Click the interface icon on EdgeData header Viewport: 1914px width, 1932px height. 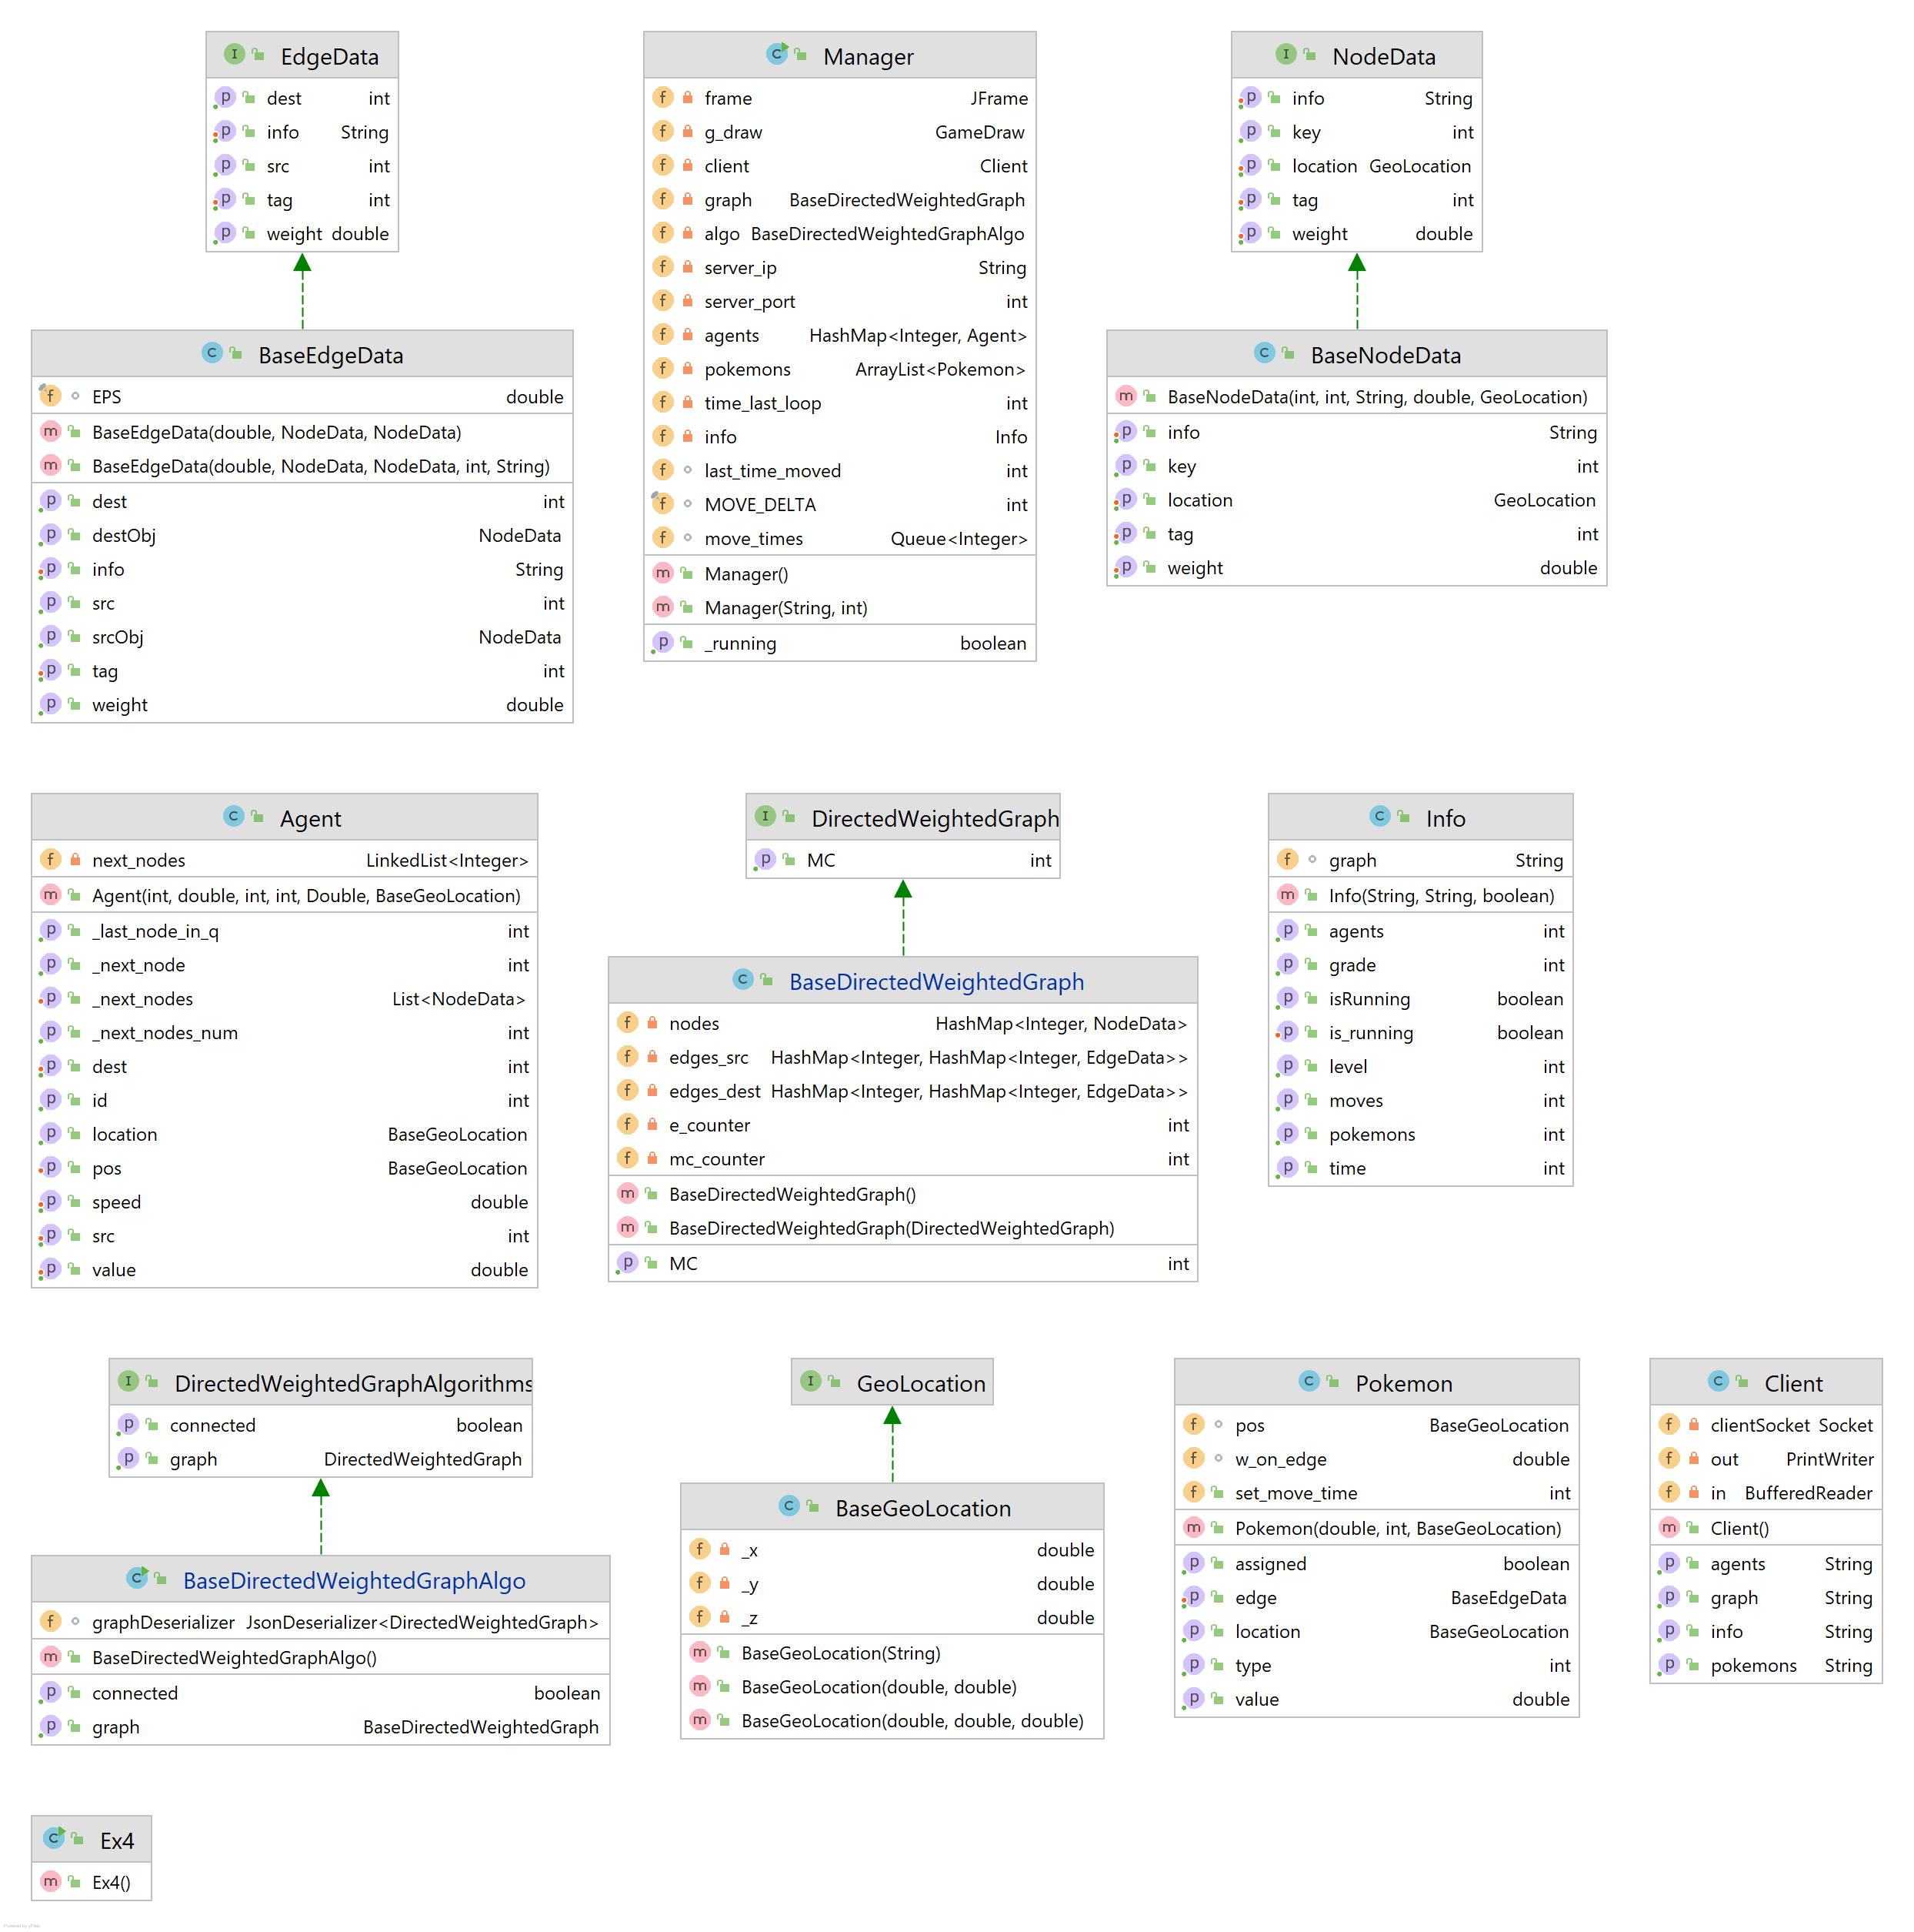235,55
